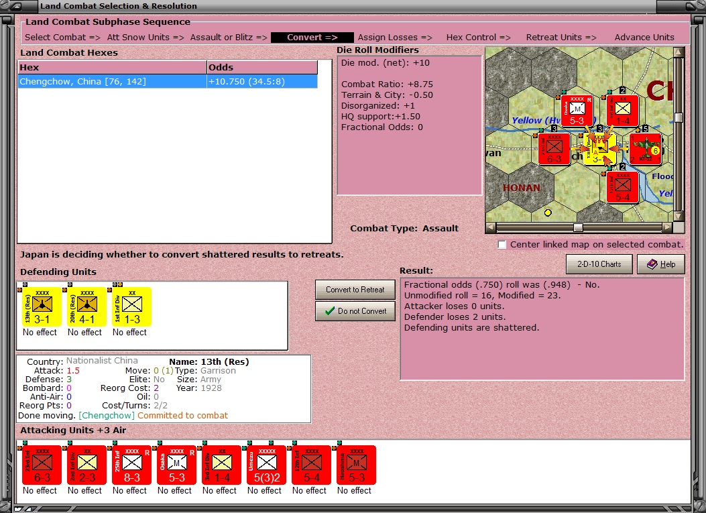Viewport: 706px width, 513px height.
Task: Click the +10.750 (34.5:8) odds cell
Action: tap(262, 82)
